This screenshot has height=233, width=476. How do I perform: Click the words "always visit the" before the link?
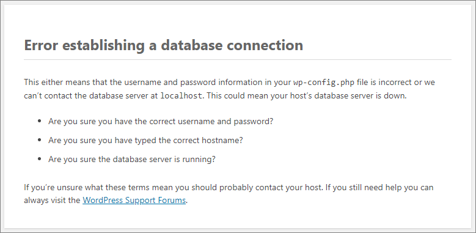pyautogui.click(x=52, y=201)
